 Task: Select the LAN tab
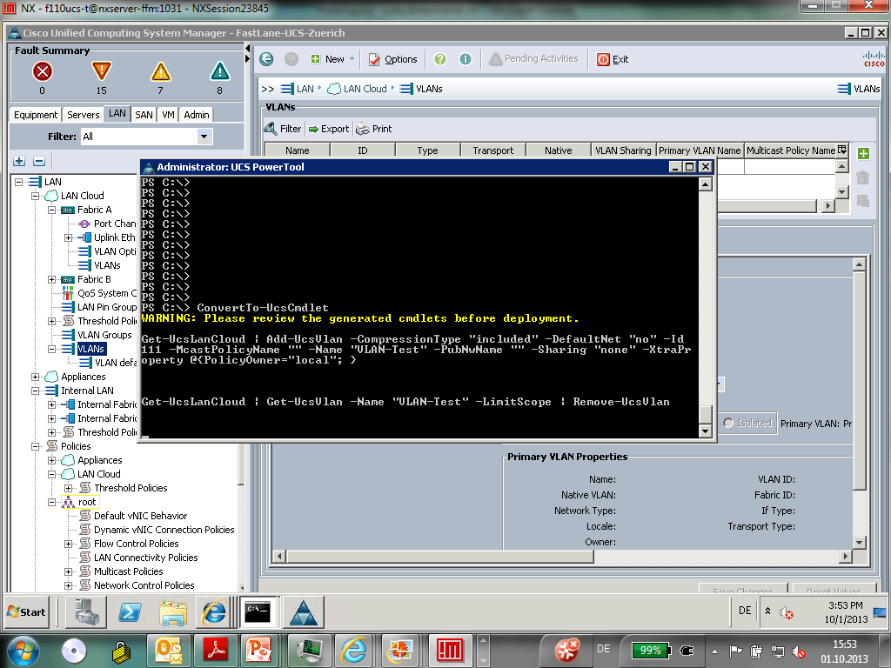pyautogui.click(x=117, y=114)
